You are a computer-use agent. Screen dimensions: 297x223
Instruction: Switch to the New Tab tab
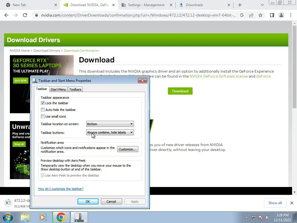click(x=30, y=5)
